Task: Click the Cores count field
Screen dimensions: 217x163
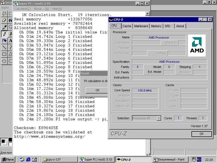Action: tap(178, 118)
